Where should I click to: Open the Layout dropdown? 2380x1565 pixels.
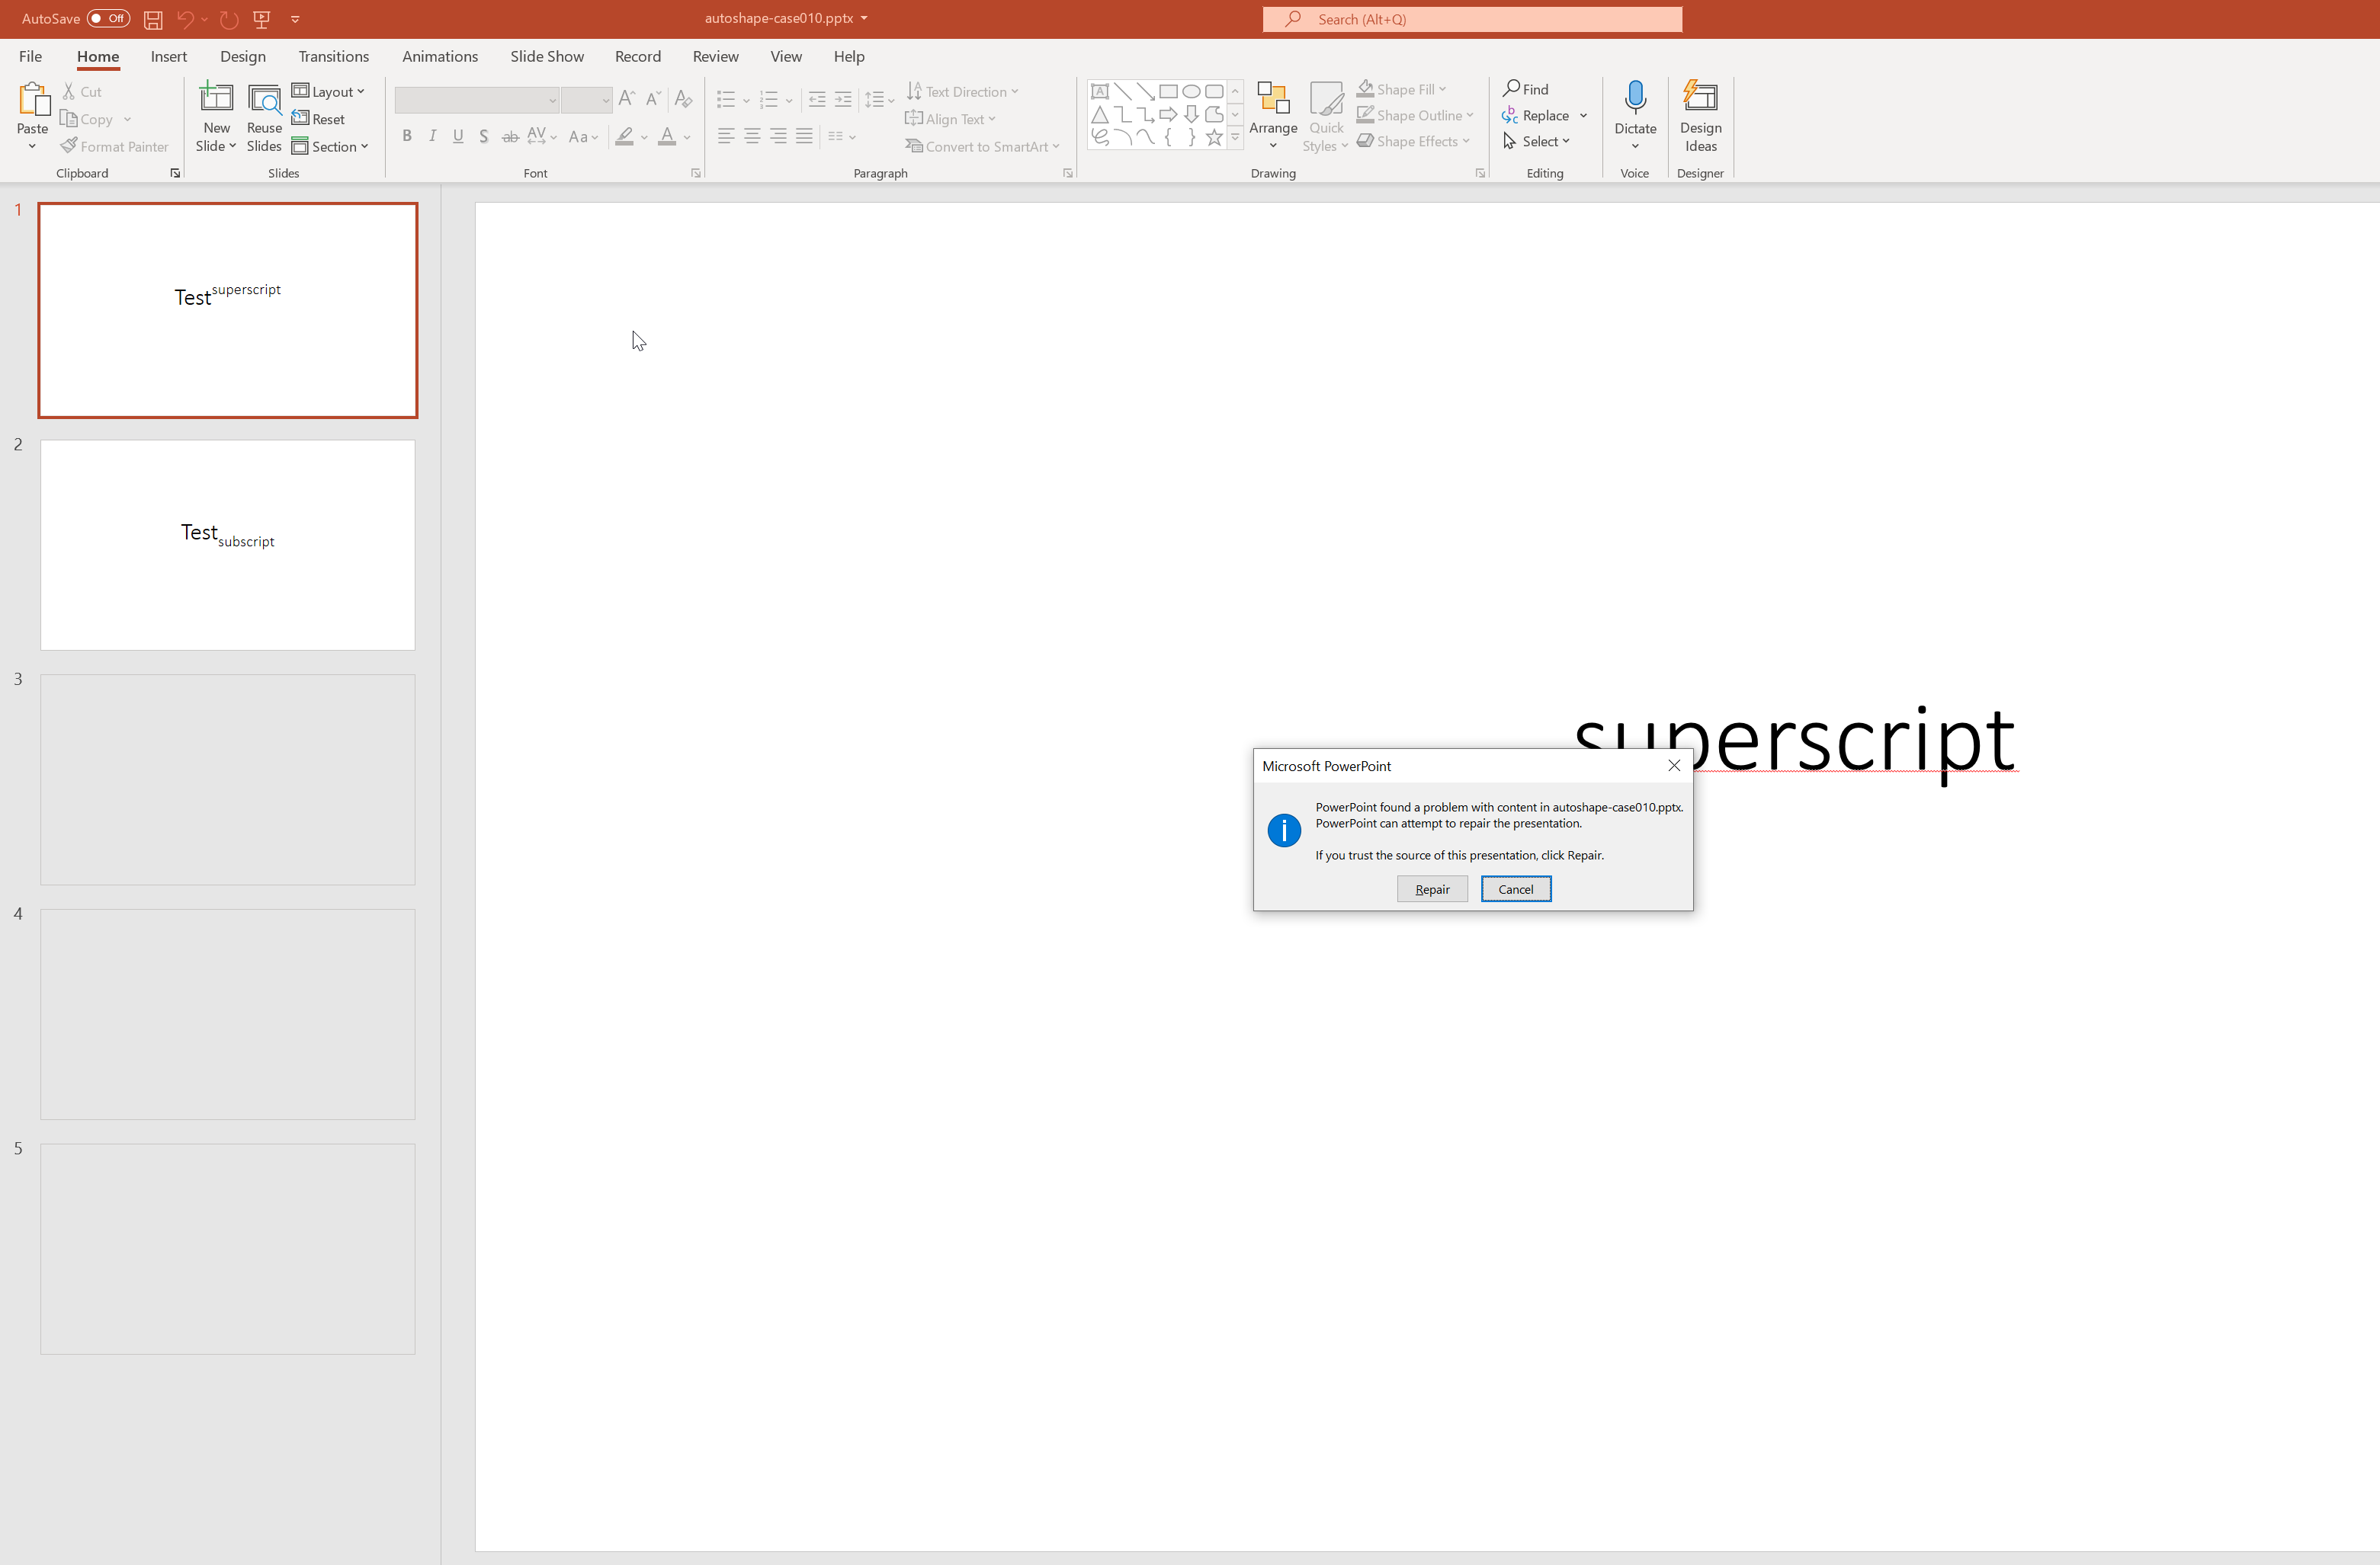[x=329, y=91]
